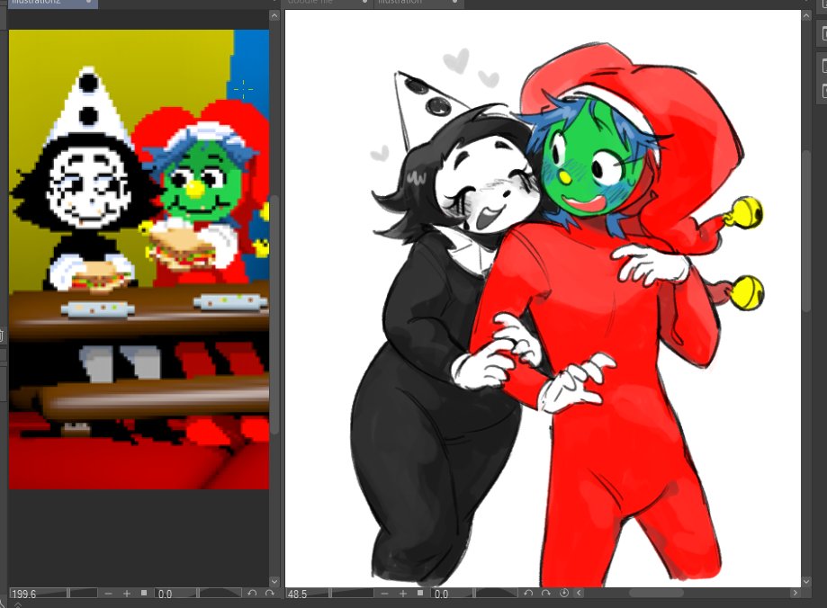Rotate right illustration canvas counterclockwise

(x=528, y=594)
